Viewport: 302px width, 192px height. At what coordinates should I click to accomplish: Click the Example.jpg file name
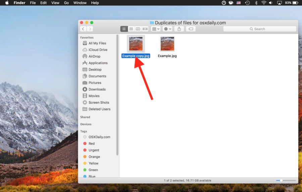pos(167,56)
